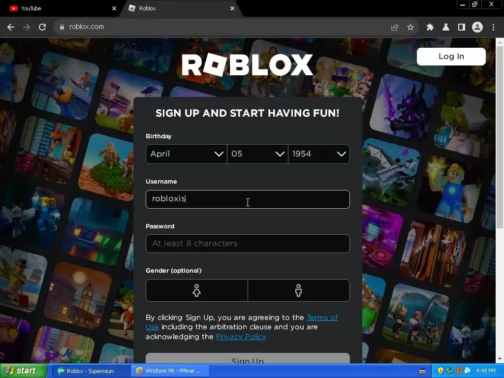This screenshot has height=378, width=504.
Task: Select the female gender option
Action: [197, 290]
